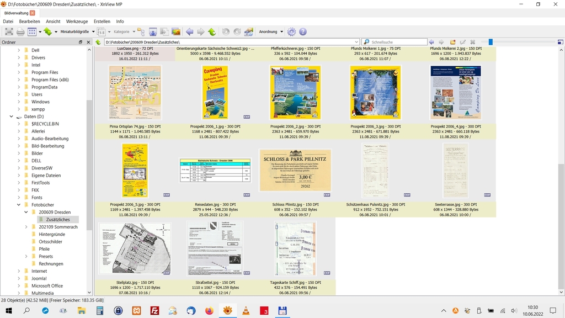Select the Schloss Pillnitz.jpg thumbnail
This screenshot has height=318, width=565.
[x=295, y=171]
